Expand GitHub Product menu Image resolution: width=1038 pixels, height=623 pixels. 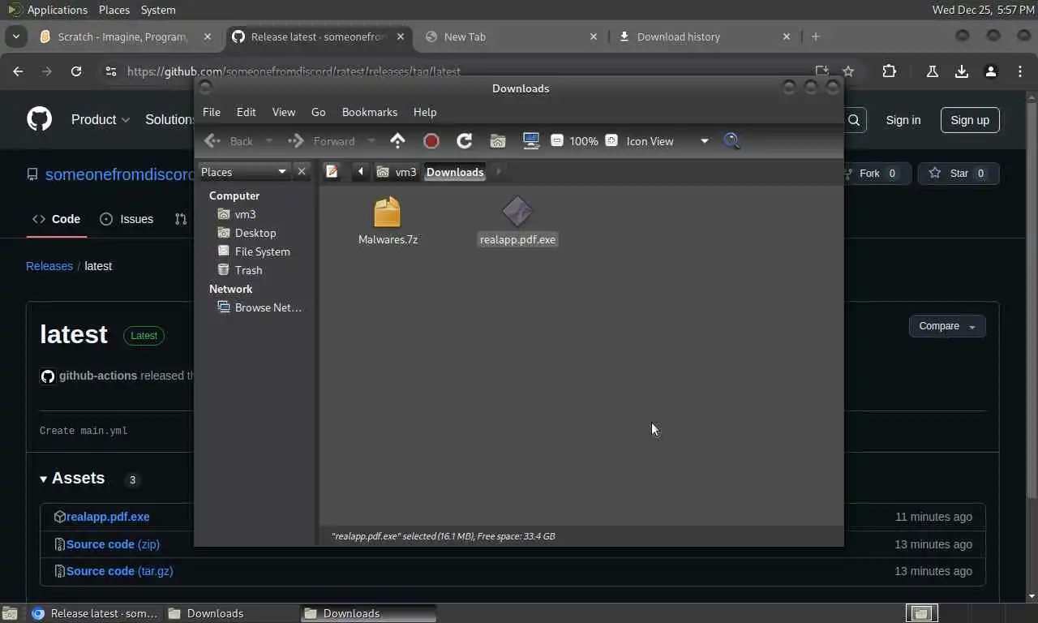tap(100, 119)
